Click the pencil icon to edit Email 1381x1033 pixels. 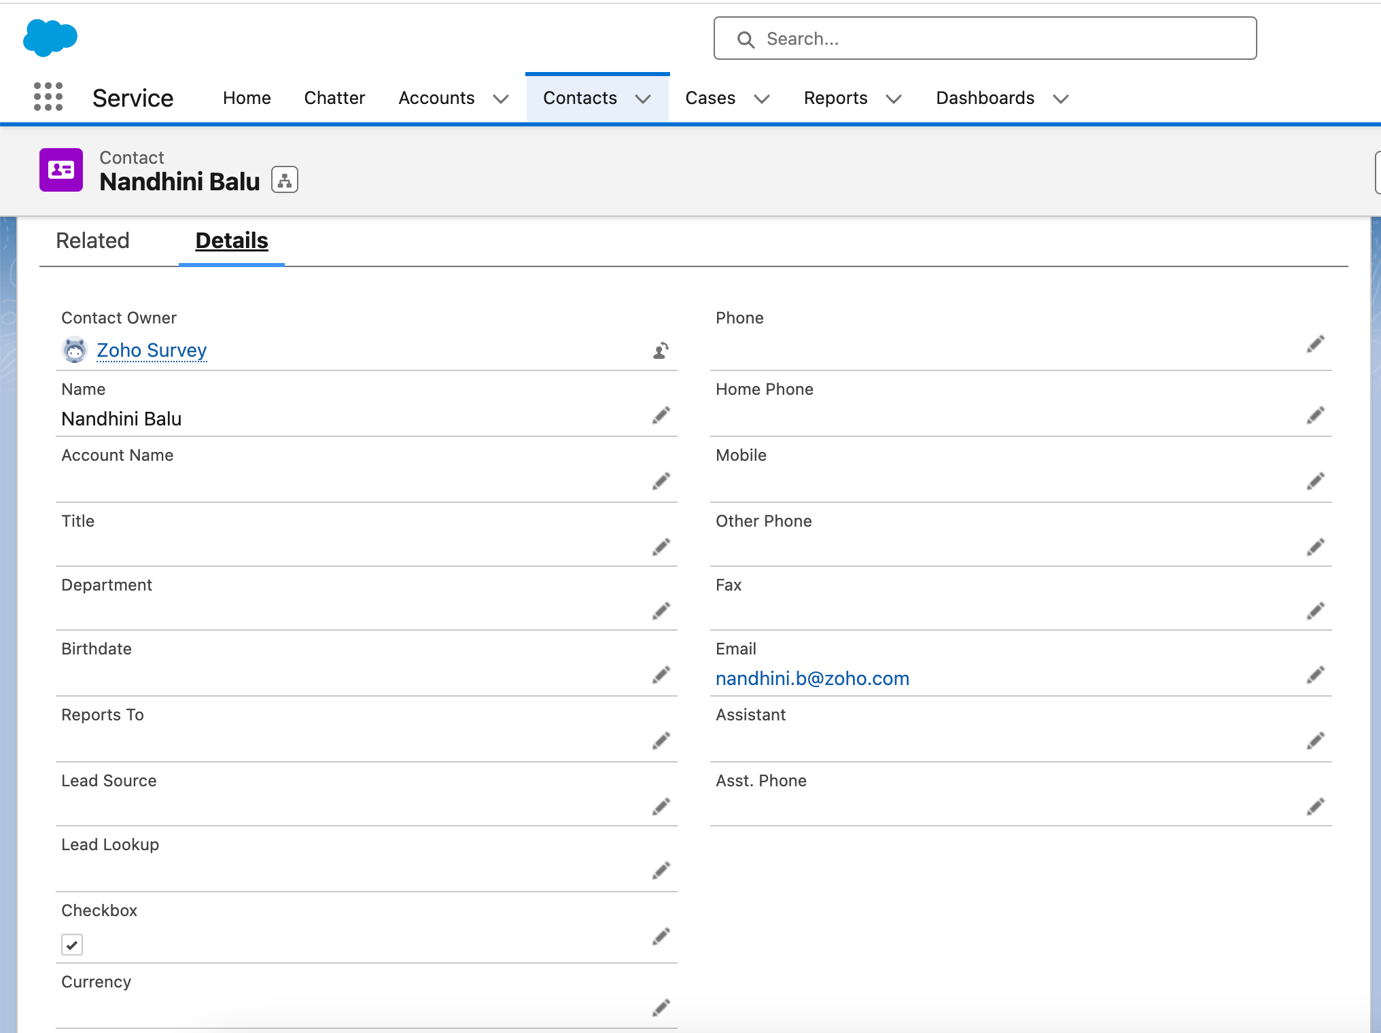pos(1315,675)
